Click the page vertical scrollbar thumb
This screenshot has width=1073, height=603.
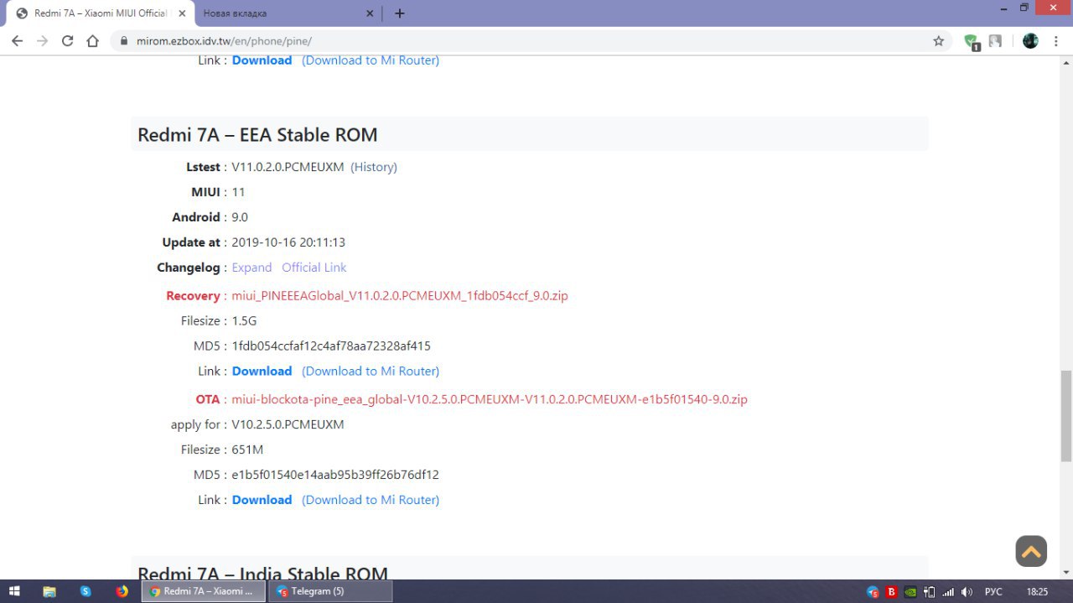pos(1066,415)
